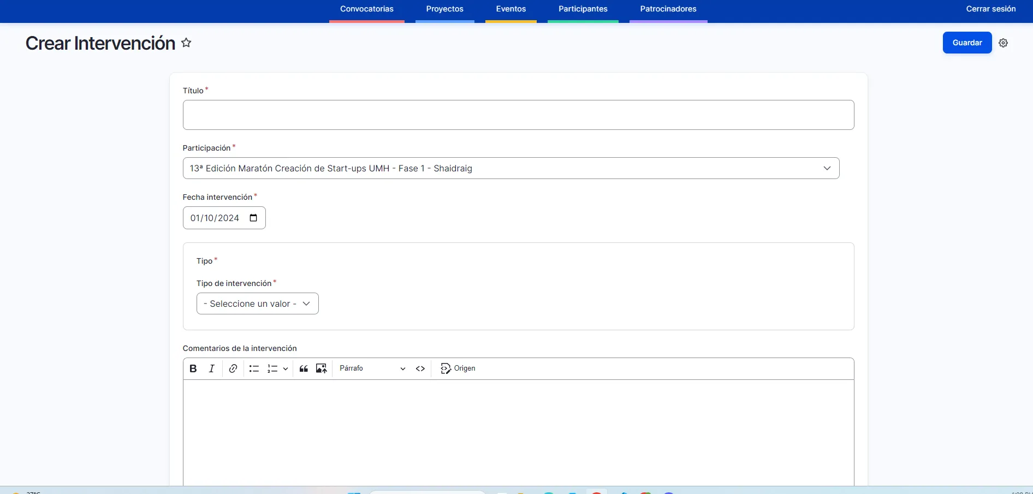
Task: Click the Cerrar sesión link
Action: coord(990,9)
